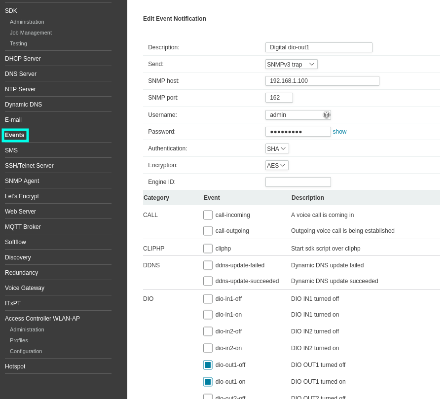This screenshot has height=399, width=446.
Task: Open SSH/Telnet Server settings
Action: pos(29,166)
